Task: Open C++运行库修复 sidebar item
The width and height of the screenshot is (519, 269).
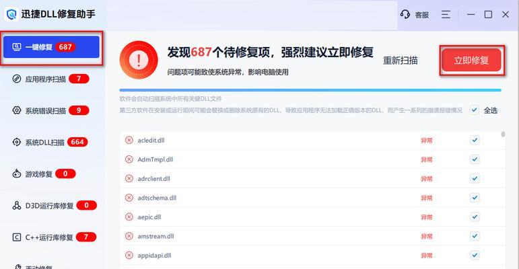Action: [55, 237]
